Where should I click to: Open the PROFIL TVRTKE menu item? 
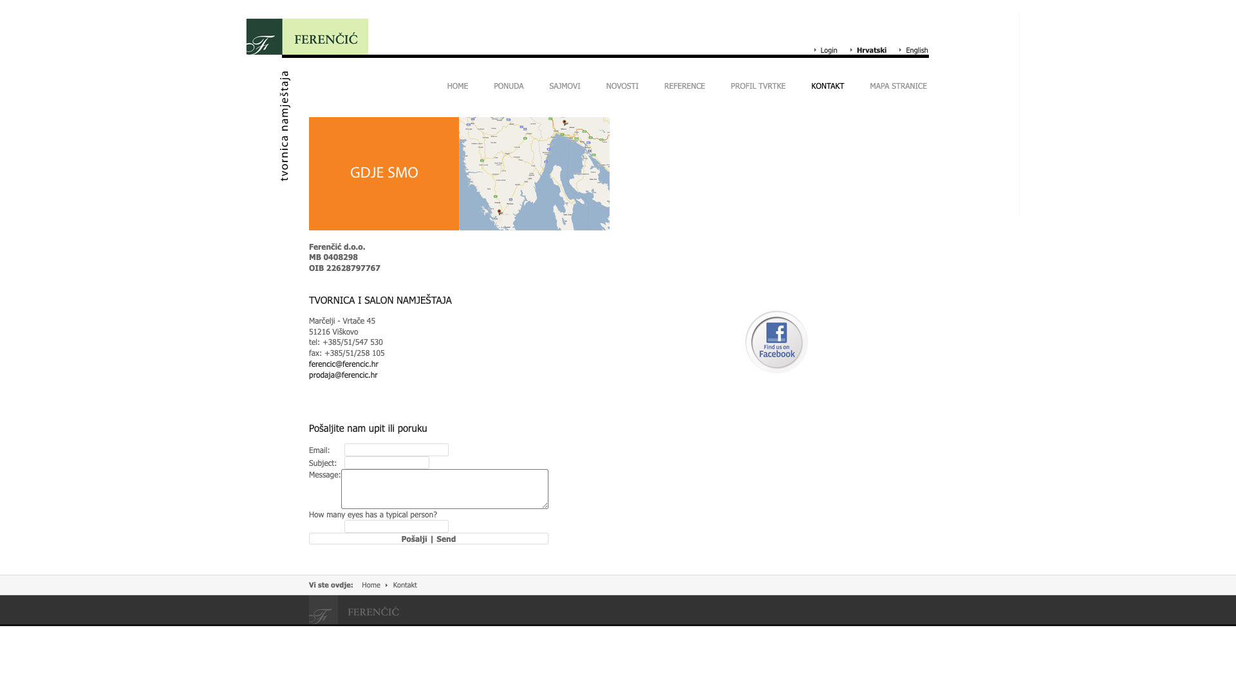click(758, 86)
